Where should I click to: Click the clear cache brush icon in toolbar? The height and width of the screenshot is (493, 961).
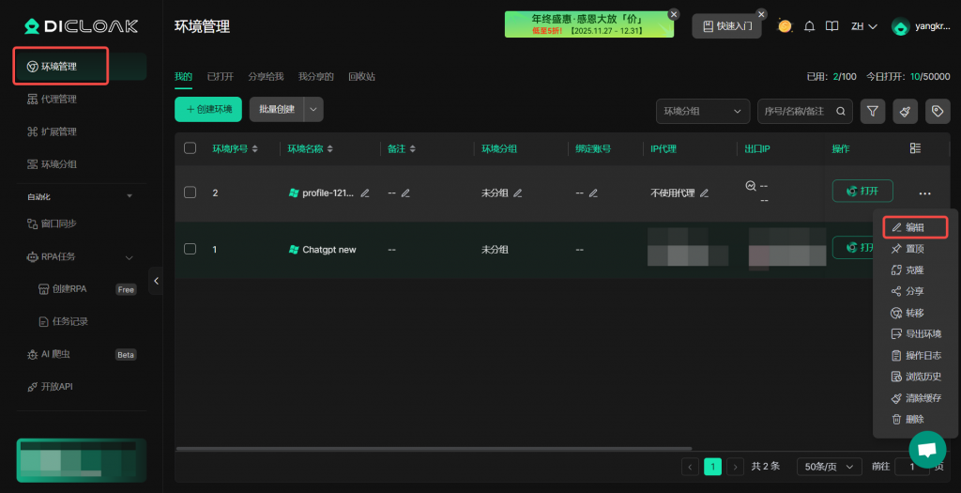tap(905, 111)
